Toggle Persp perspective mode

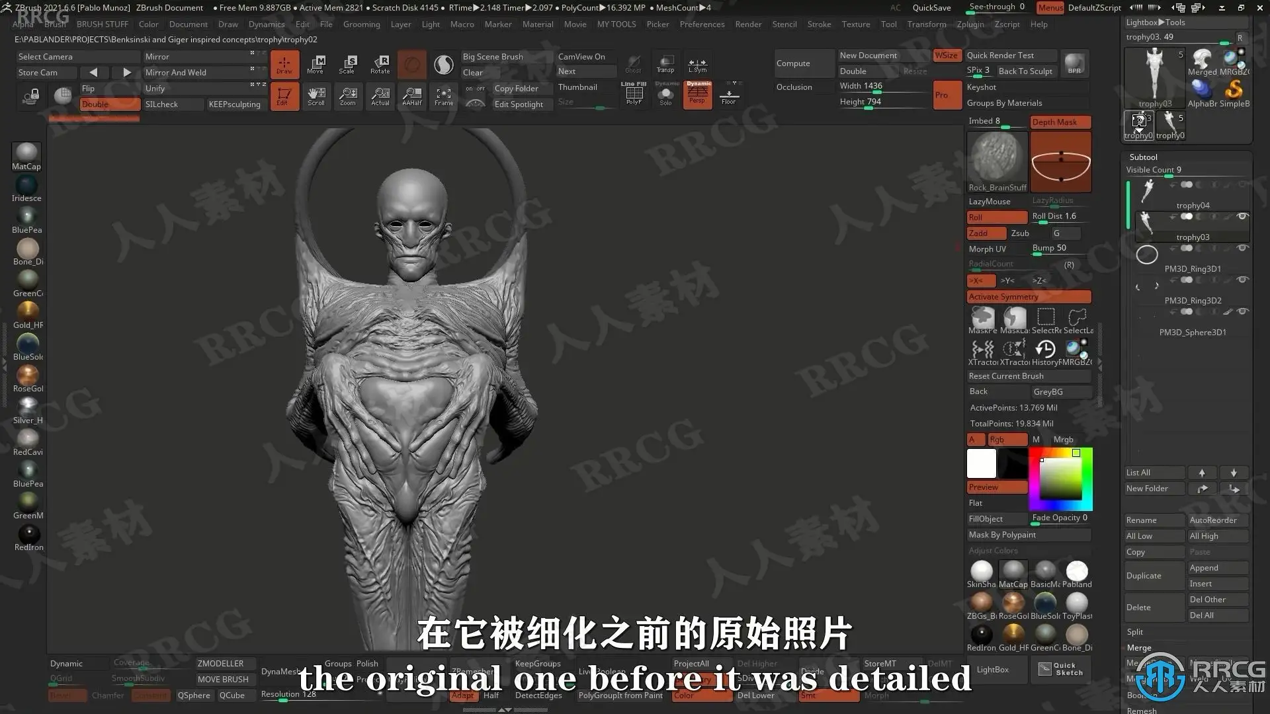pos(697,95)
